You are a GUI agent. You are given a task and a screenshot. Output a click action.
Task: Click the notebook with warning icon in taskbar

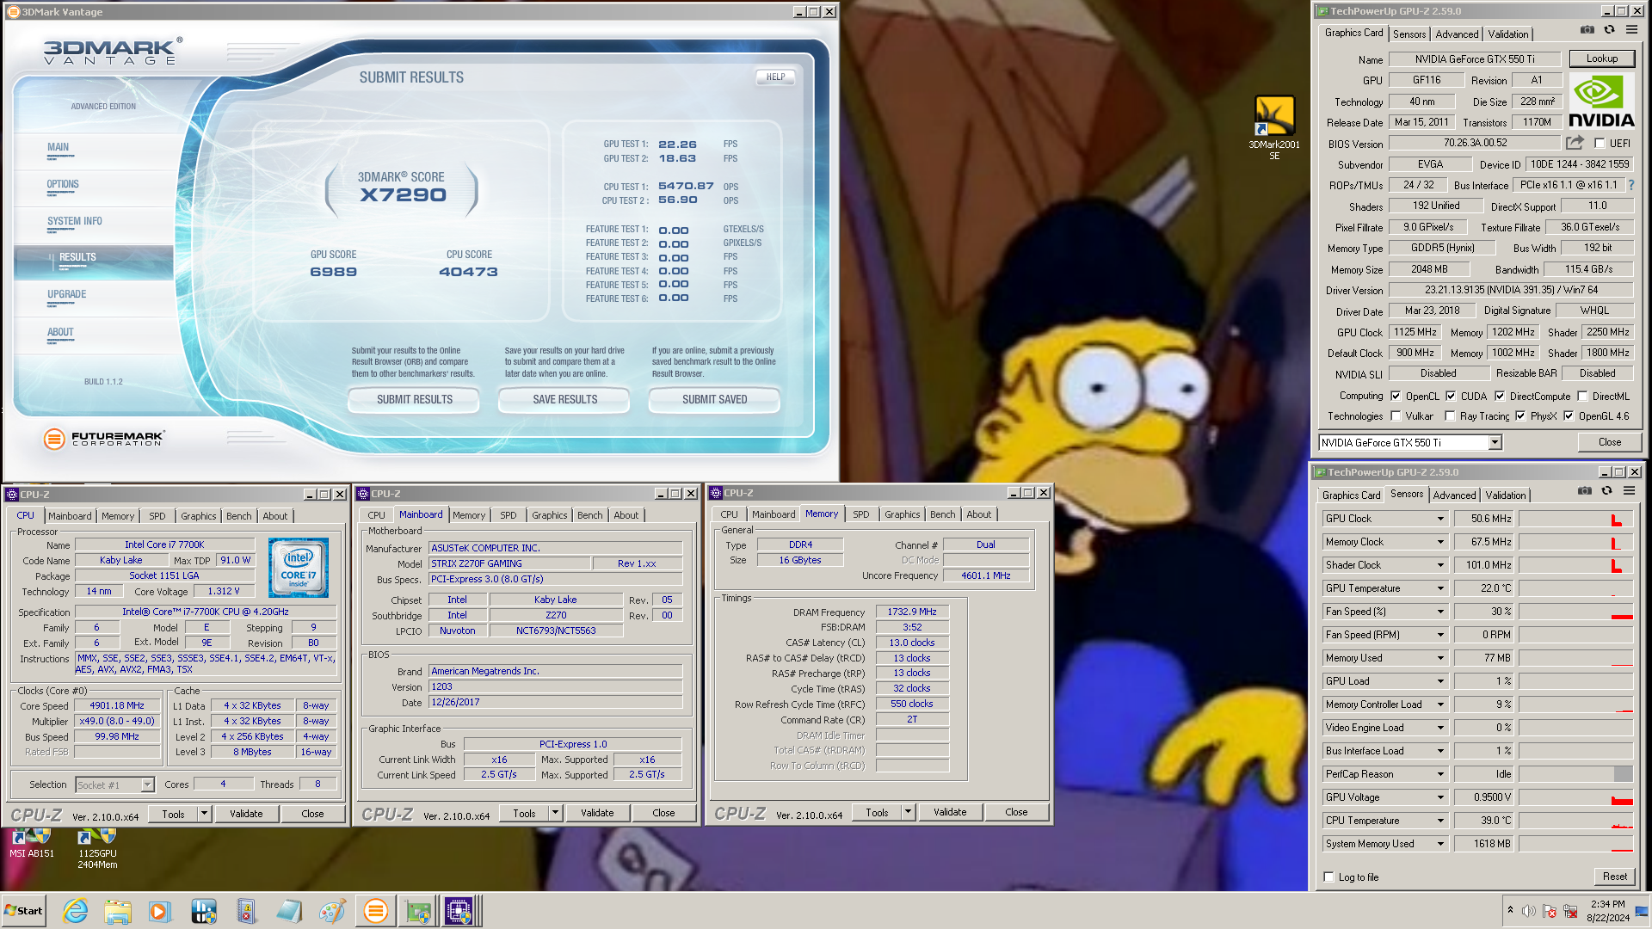click(x=246, y=911)
